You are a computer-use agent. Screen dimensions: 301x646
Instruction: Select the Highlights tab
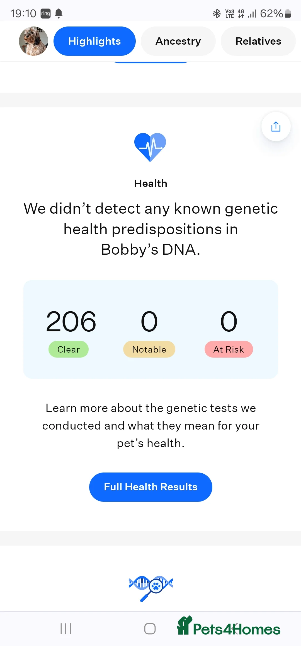[94, 41]
